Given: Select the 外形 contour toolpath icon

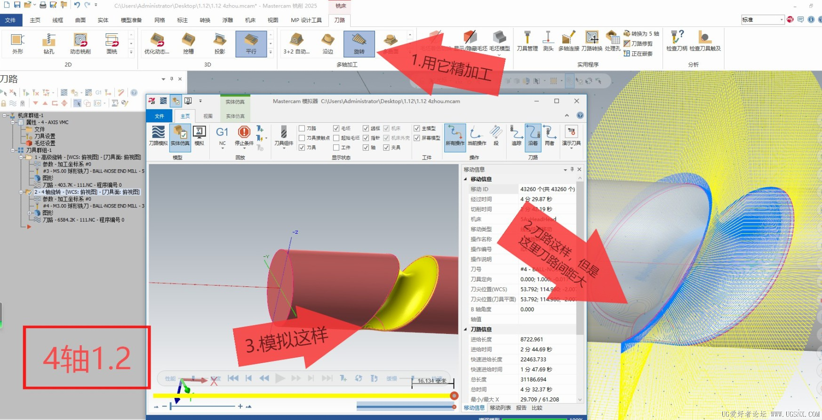Looking at the screenshot, I should click(x=18, y=44).
